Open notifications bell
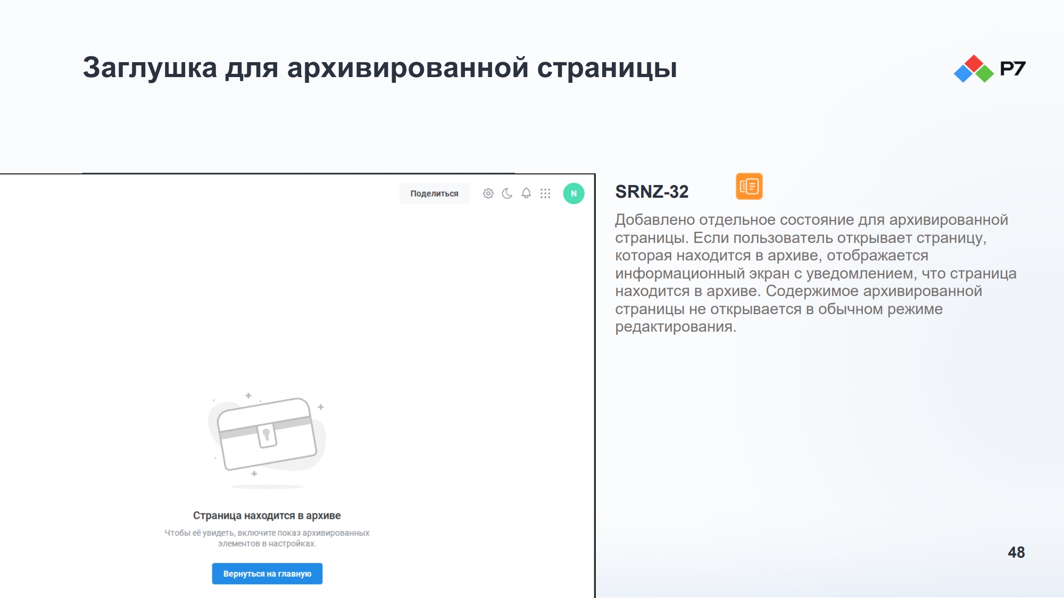Screen dimensions: 1064x598 point(526,193)
